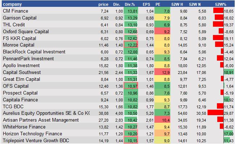Select the '52W H' column header
The image size is (235, 144).
pos(177,4)
